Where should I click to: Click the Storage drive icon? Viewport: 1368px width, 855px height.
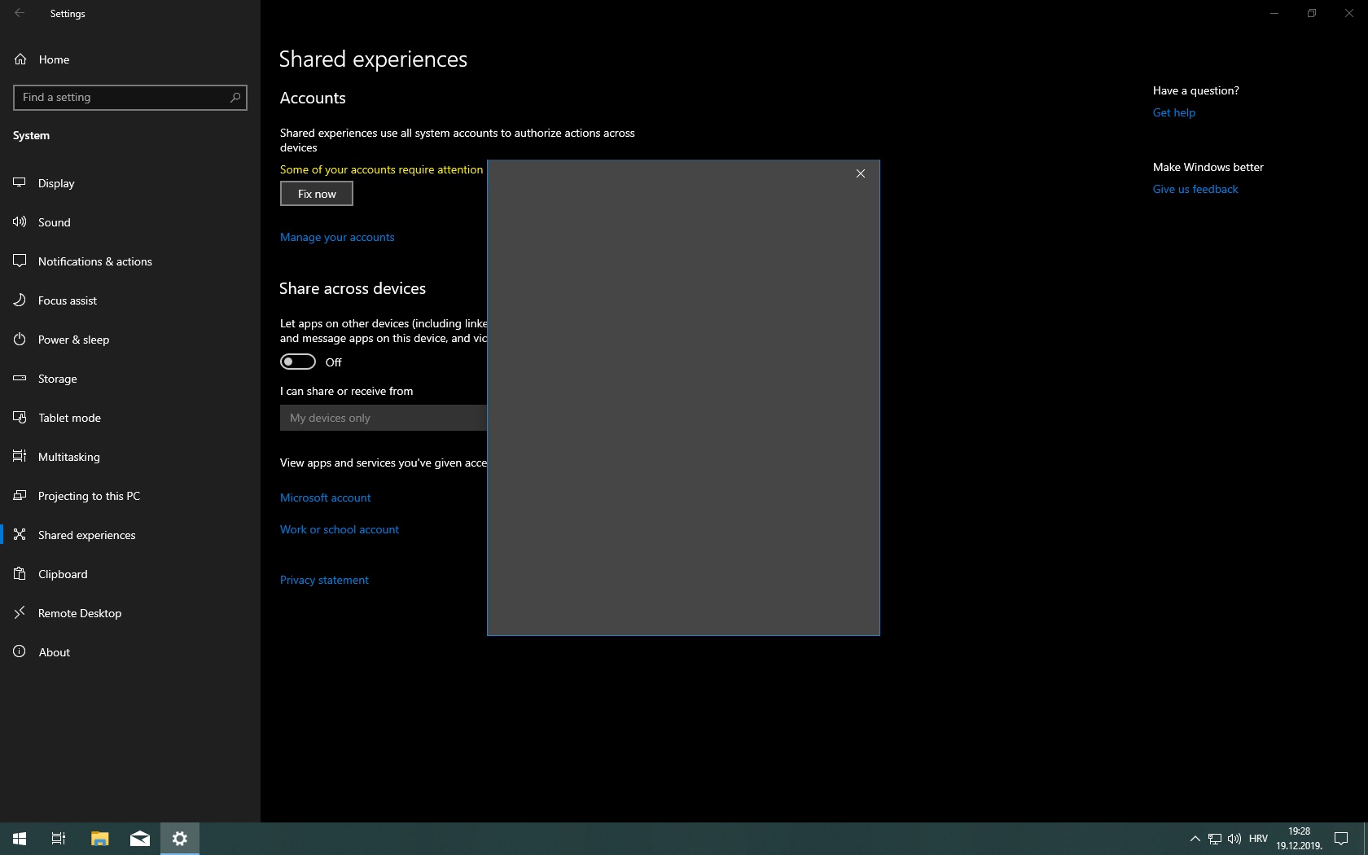pyautogui.click(x=20, y=379)
